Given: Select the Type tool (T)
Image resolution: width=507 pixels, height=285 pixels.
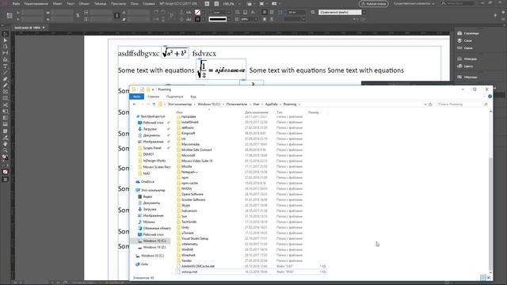Looking at the screenshot, I should [x=6, y=66].
